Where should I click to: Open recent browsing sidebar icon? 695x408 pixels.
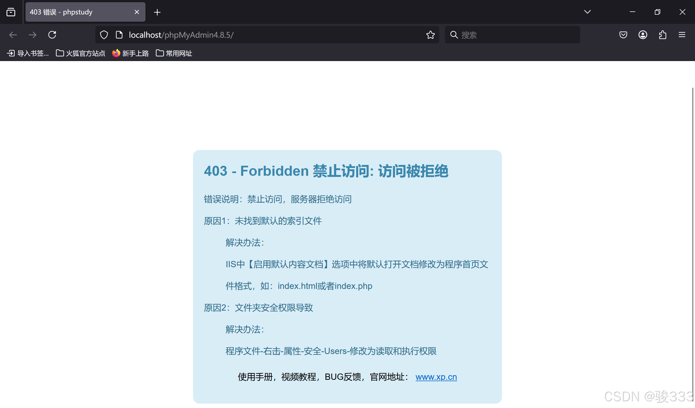coord(11,12)
